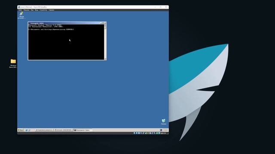Minimize the Command Prompt window

point(101,23)
